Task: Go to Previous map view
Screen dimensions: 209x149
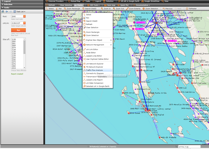Action: [167, 9]
